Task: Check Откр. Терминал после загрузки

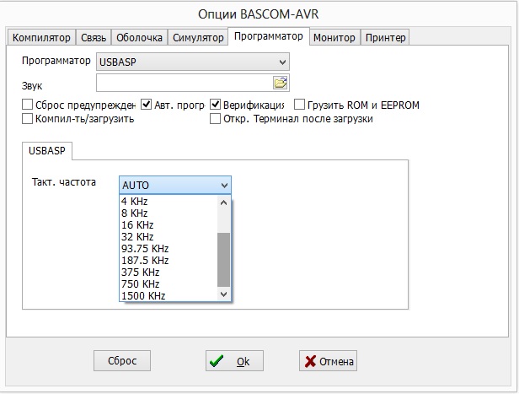Action: point(215,118)
